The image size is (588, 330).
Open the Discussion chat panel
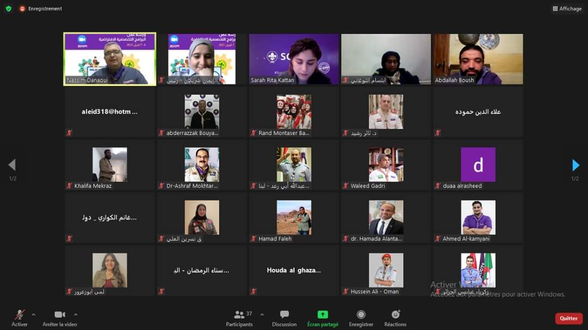pos(284,315)
